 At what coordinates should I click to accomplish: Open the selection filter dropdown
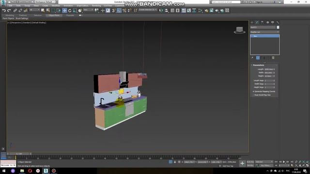tap(34, 10)
